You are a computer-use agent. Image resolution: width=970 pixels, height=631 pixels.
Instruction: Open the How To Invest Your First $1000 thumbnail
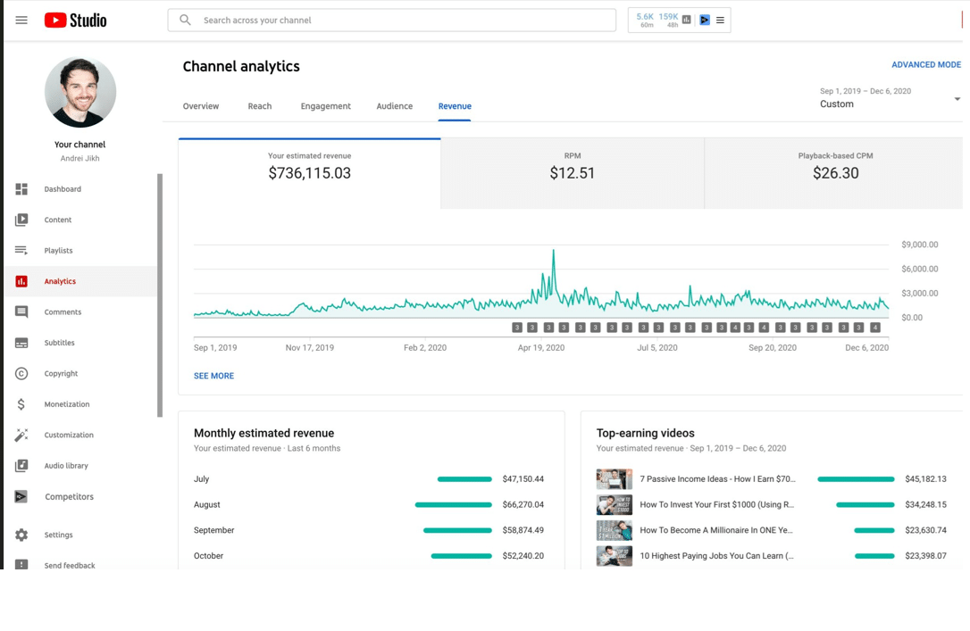point(615,504)
